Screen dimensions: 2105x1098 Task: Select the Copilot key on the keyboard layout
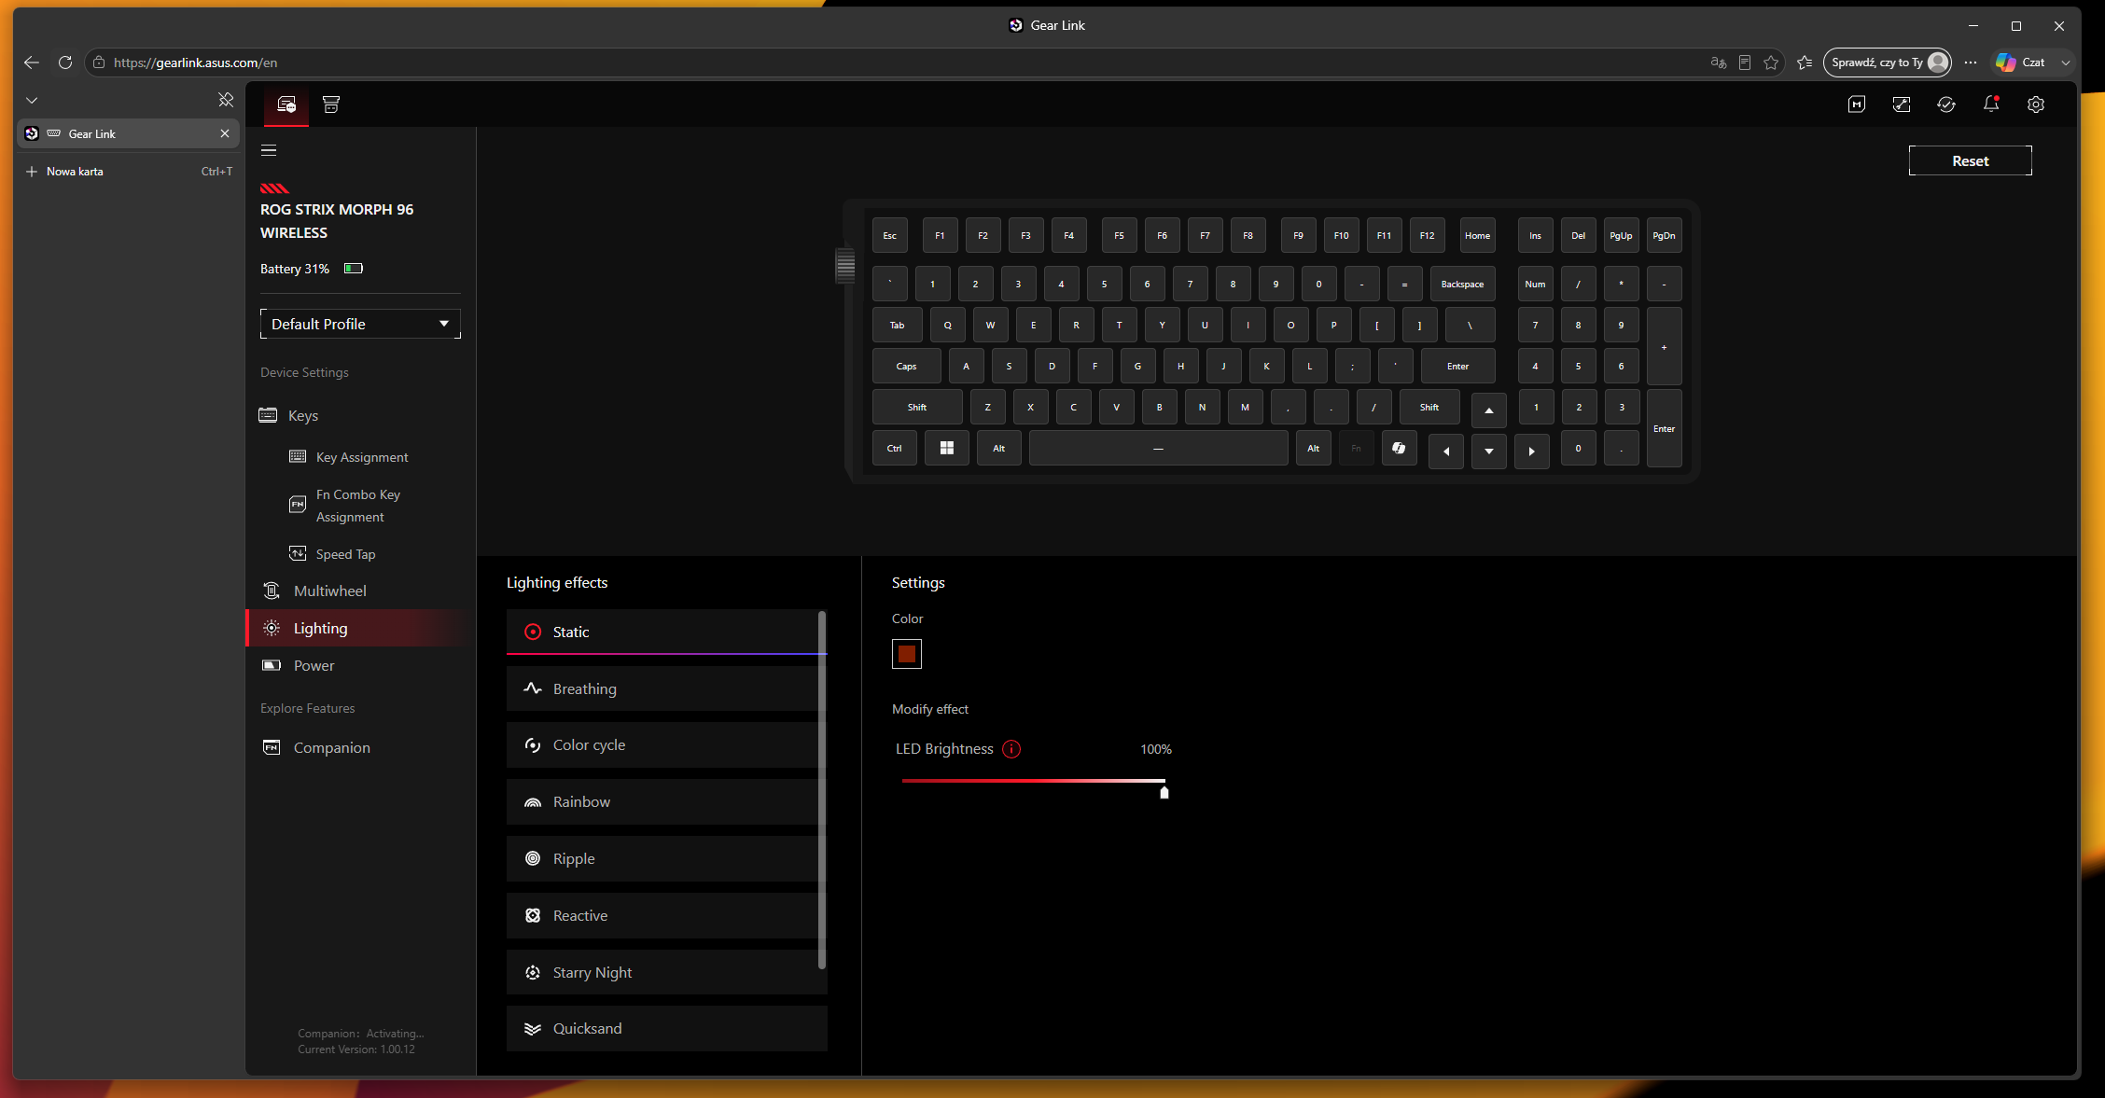coord(1399,449)
